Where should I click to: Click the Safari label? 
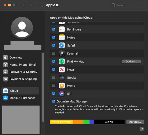click(x=71, y=45)
